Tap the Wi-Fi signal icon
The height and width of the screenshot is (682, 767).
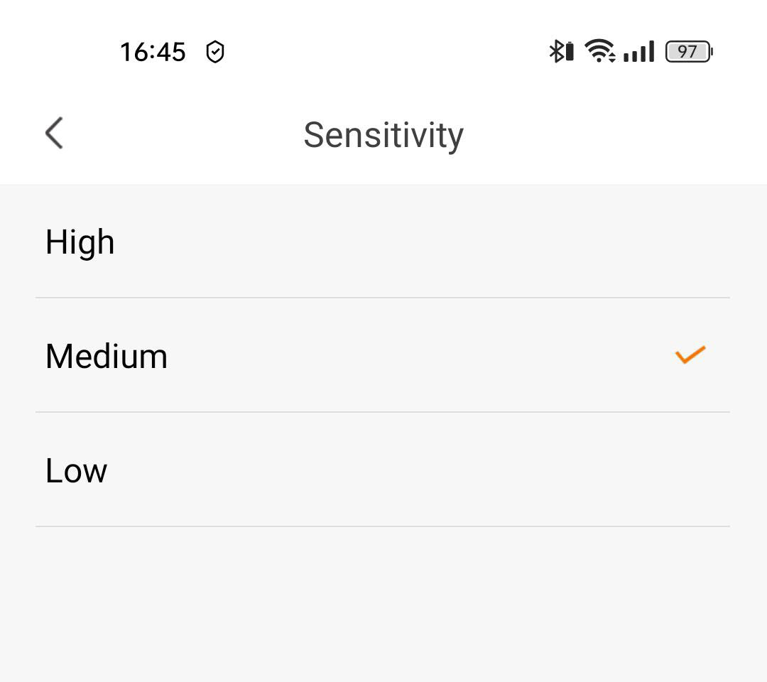[x=599, y=51]
